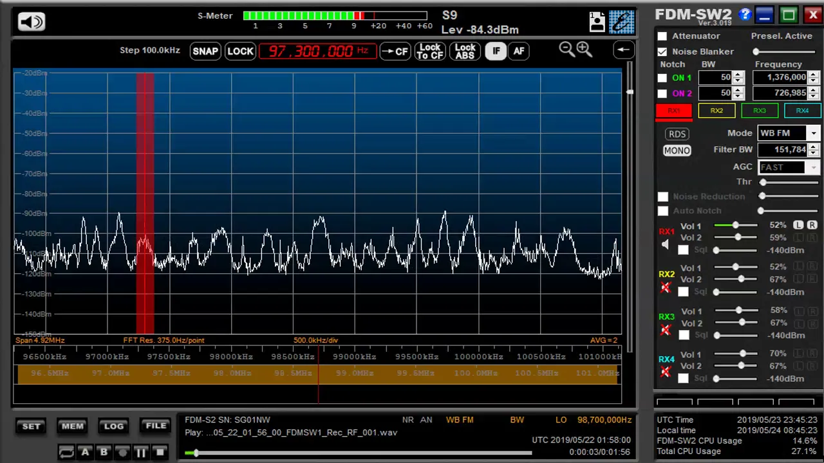
Task: Adjust the Thr threshold slider
Action: (789, 182)
